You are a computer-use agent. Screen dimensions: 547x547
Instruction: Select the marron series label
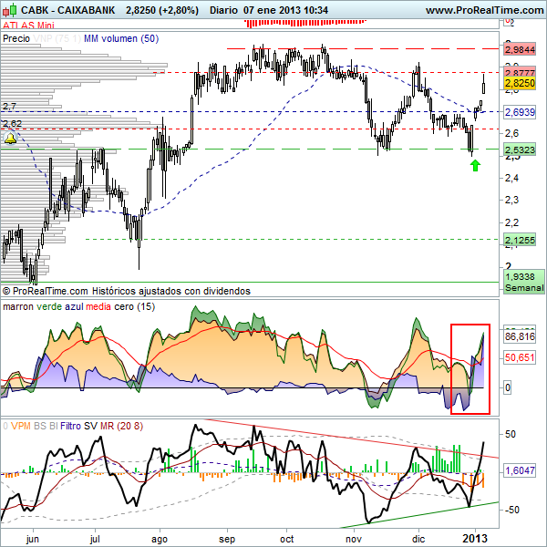coord(18,306)
